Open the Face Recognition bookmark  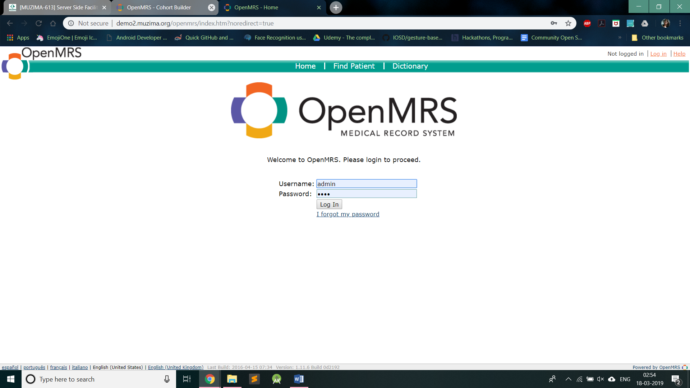275,38
